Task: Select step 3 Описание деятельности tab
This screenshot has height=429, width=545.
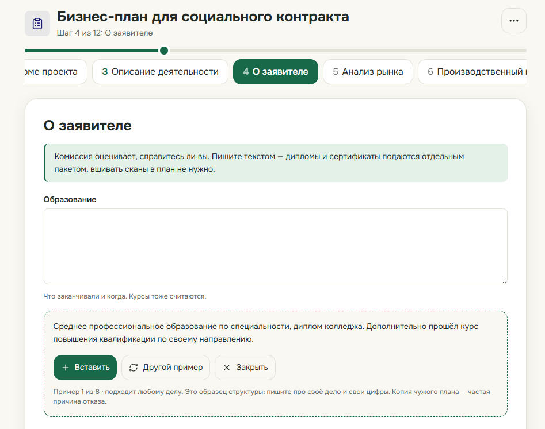Action: tap(160, 72)
